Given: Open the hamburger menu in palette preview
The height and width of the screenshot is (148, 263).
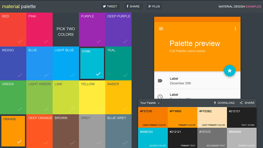Looking at the screenshot, I should tap(161, 29).
